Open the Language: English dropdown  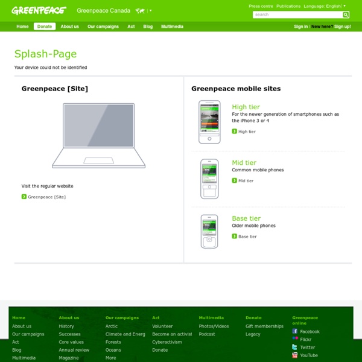(x=325, y=6)
